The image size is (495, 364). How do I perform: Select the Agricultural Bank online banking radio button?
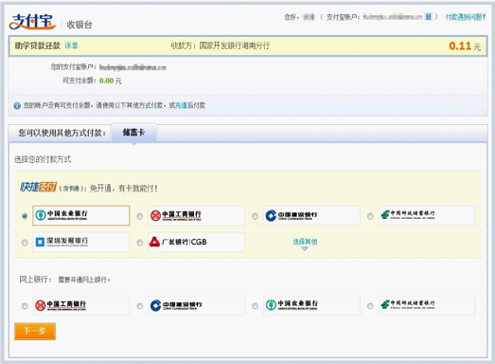256,306
